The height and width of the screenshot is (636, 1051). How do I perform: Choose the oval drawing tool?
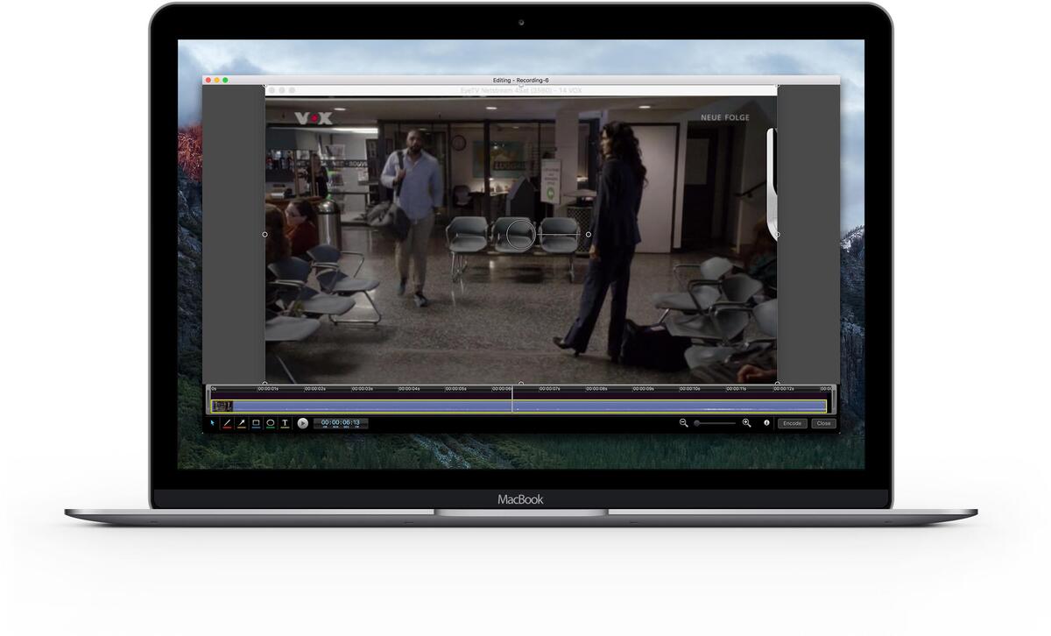pos(269,423)
